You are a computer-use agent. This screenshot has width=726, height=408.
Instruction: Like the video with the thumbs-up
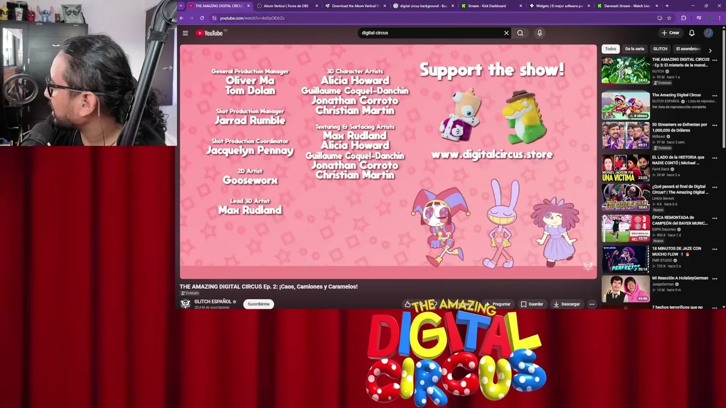tap(407, 304)
